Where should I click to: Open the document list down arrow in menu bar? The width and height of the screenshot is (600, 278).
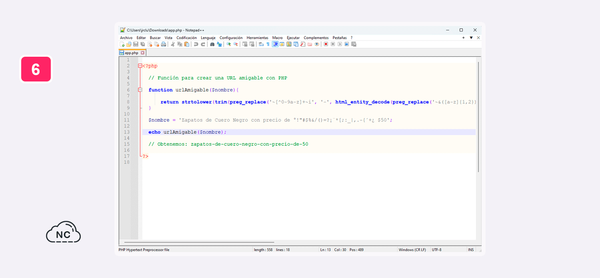point(471,38)
